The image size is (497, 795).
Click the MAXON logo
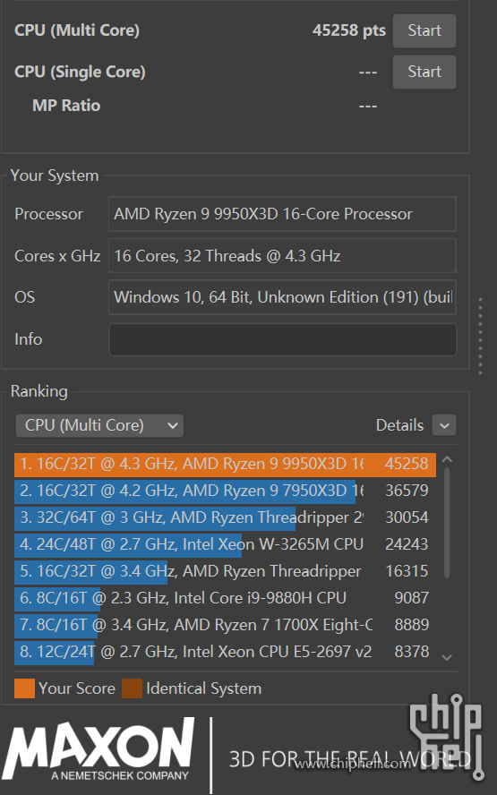[x=99, y=749]
